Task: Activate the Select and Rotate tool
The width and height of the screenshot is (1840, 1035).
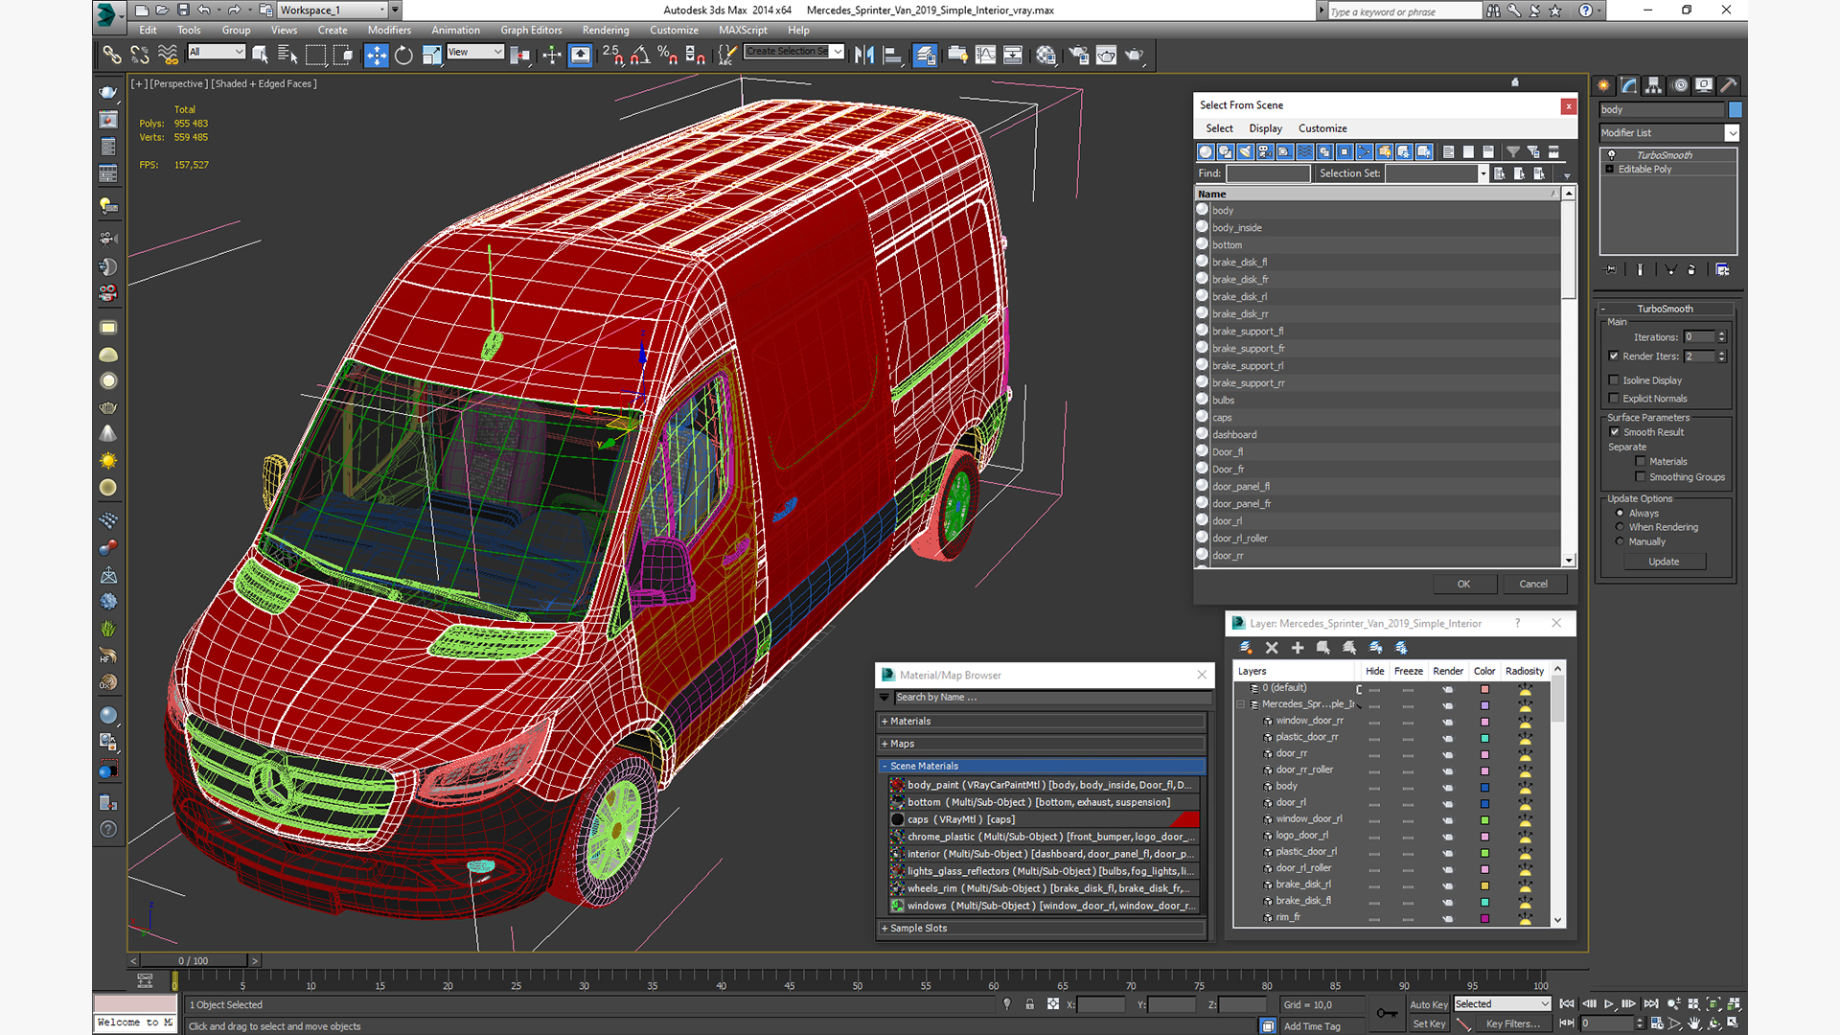Action: point(403,56)
